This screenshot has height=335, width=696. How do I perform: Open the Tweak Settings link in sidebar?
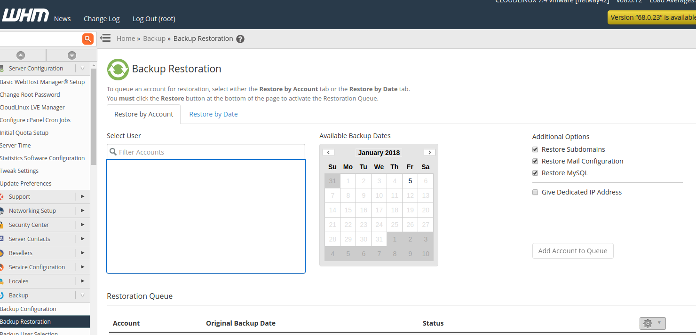(x=19, y=171)
